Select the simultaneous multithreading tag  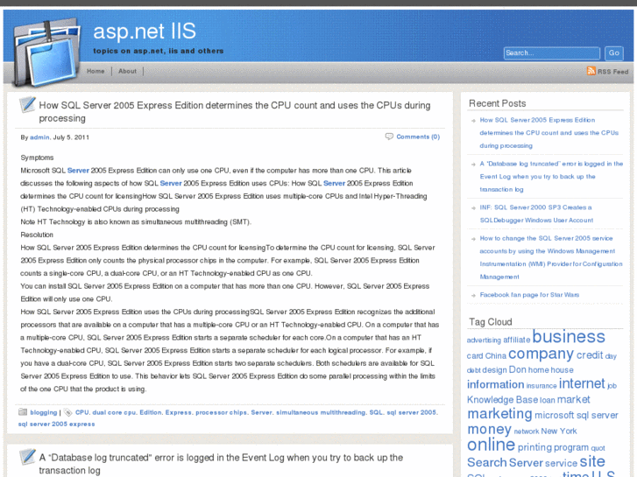click(321, 412)
